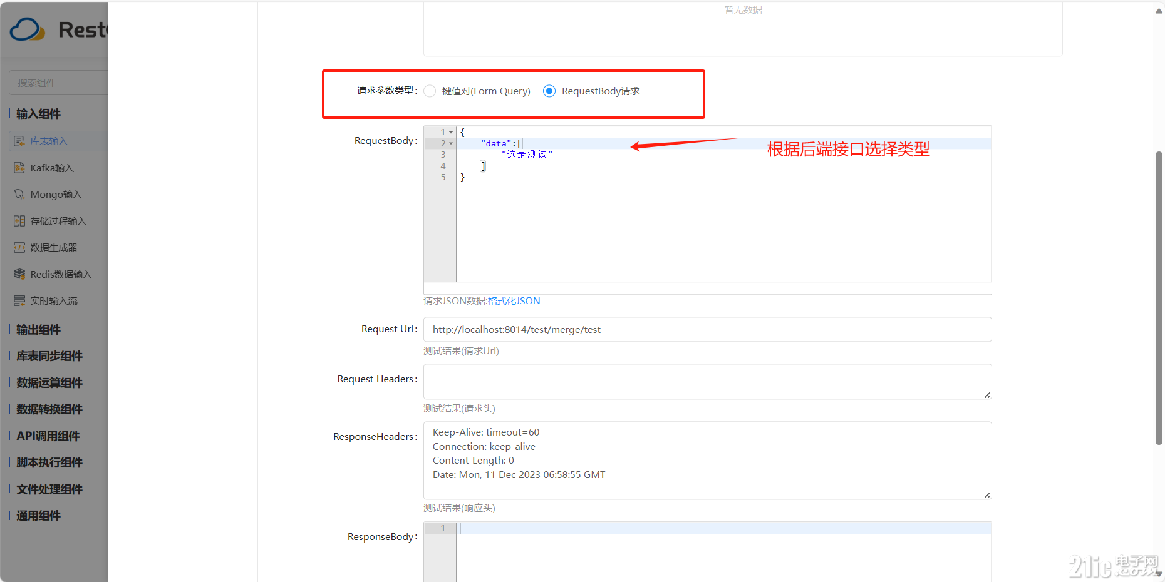Open the 文件处理组件 category

click(49, 489)
